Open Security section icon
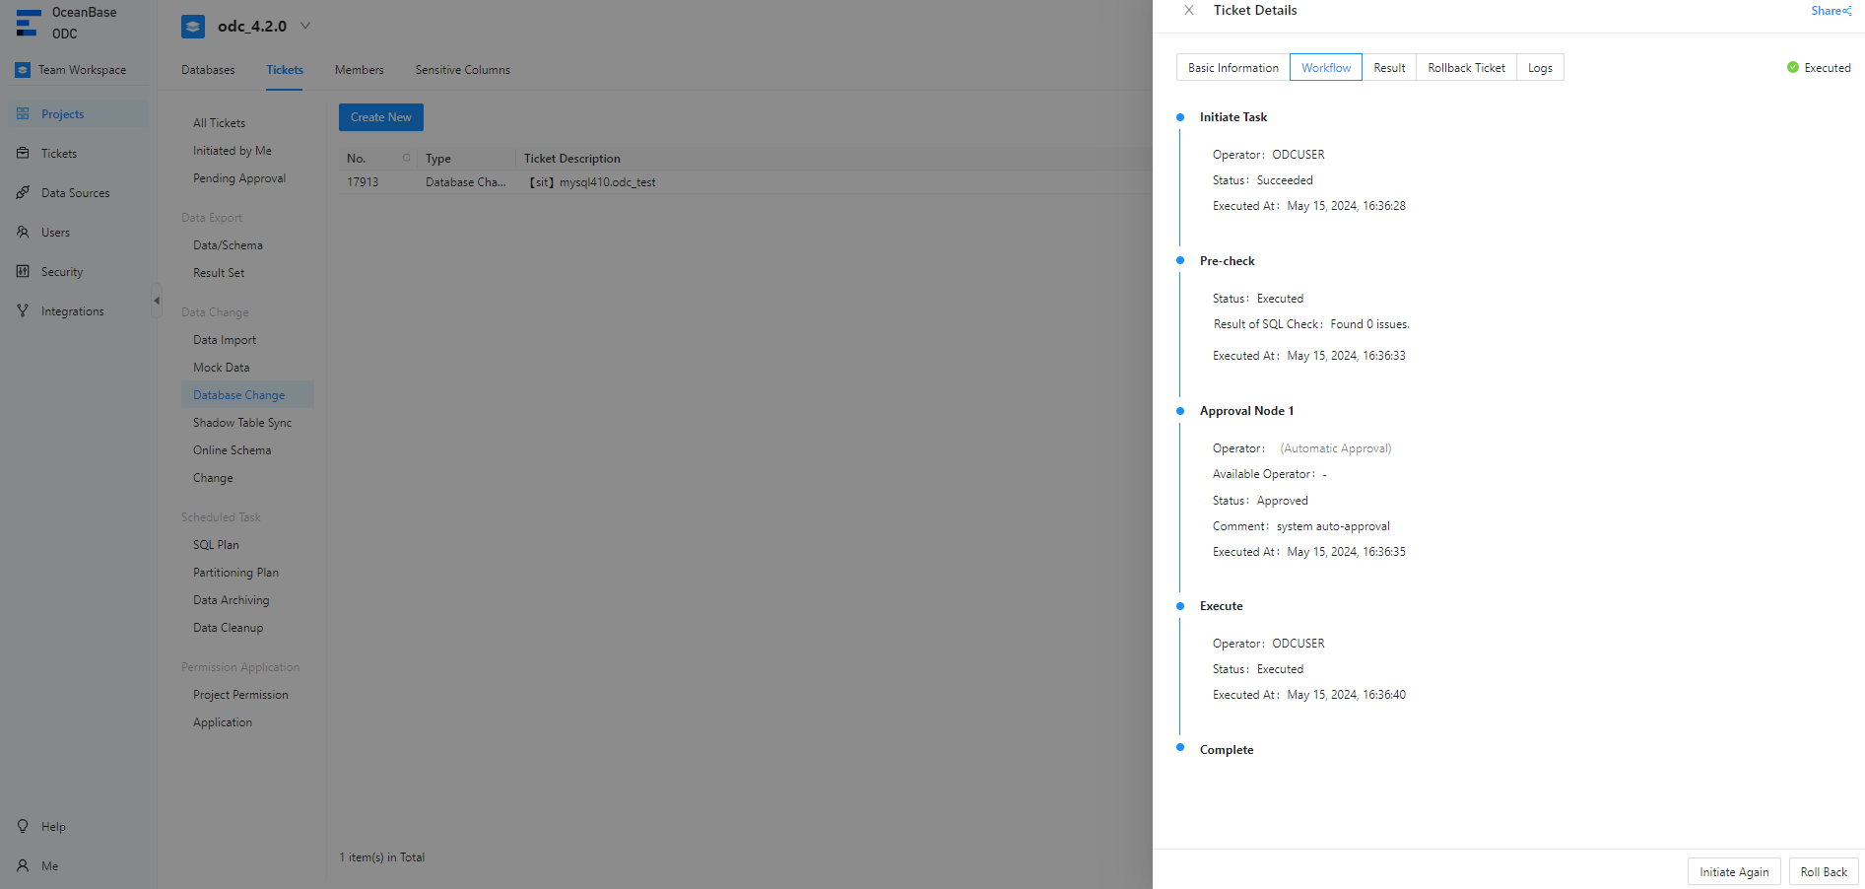 point(23,272)
